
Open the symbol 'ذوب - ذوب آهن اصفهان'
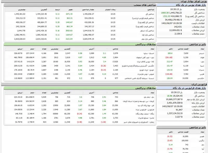[145, 57]
